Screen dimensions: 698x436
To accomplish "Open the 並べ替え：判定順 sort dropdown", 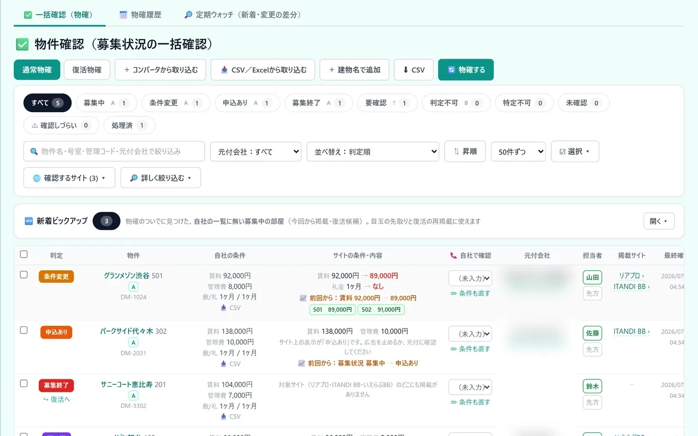I will pyautogui.click(x=373, y=151).
